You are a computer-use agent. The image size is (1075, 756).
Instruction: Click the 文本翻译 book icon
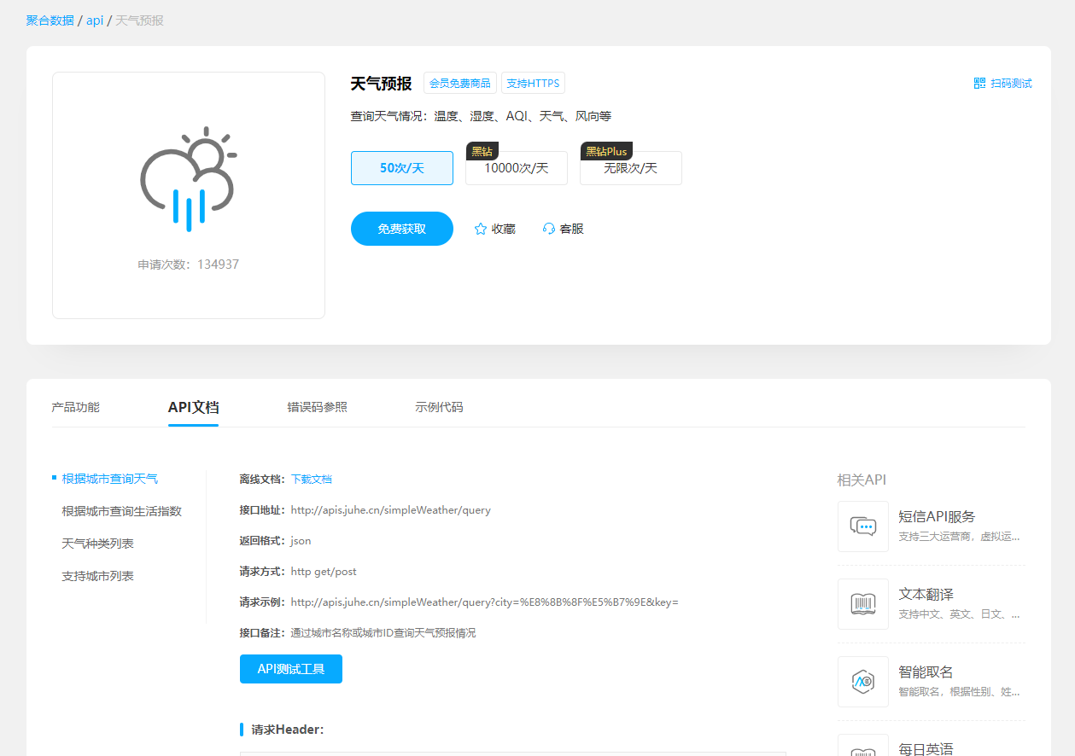click(x=862, y=603)
